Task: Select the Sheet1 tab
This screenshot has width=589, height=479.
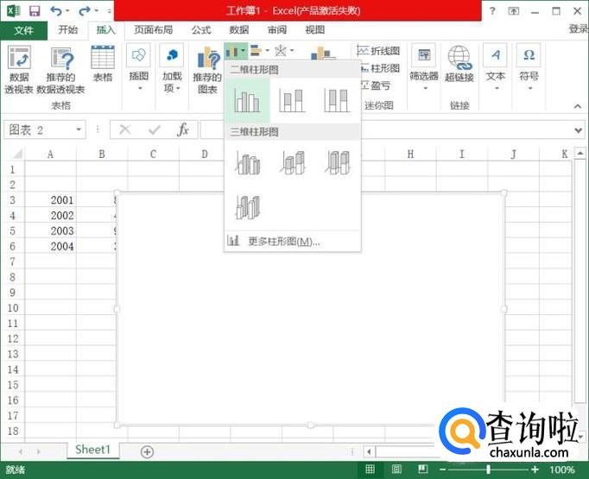Action: click(92, 450)
